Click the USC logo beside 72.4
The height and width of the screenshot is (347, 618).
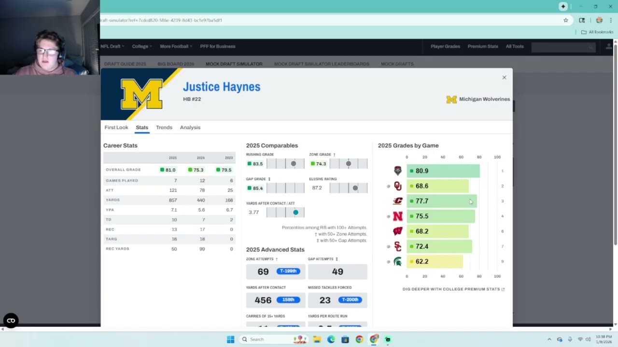point(398,246)
